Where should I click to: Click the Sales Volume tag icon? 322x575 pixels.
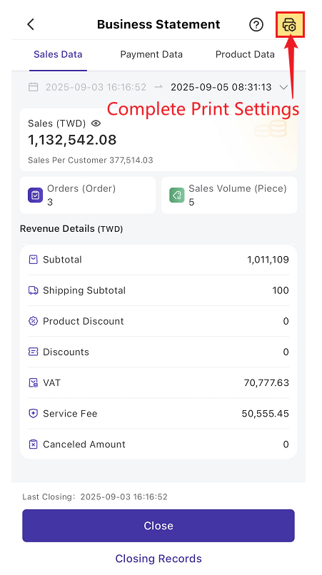(177, 195)
